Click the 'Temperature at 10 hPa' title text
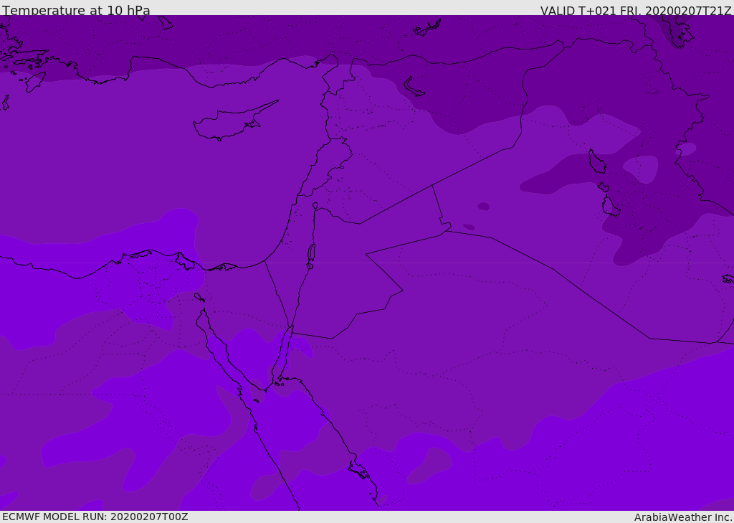 (76, 10)
